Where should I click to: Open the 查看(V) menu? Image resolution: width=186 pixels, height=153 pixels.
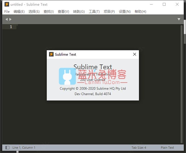(x=64, y=11)
